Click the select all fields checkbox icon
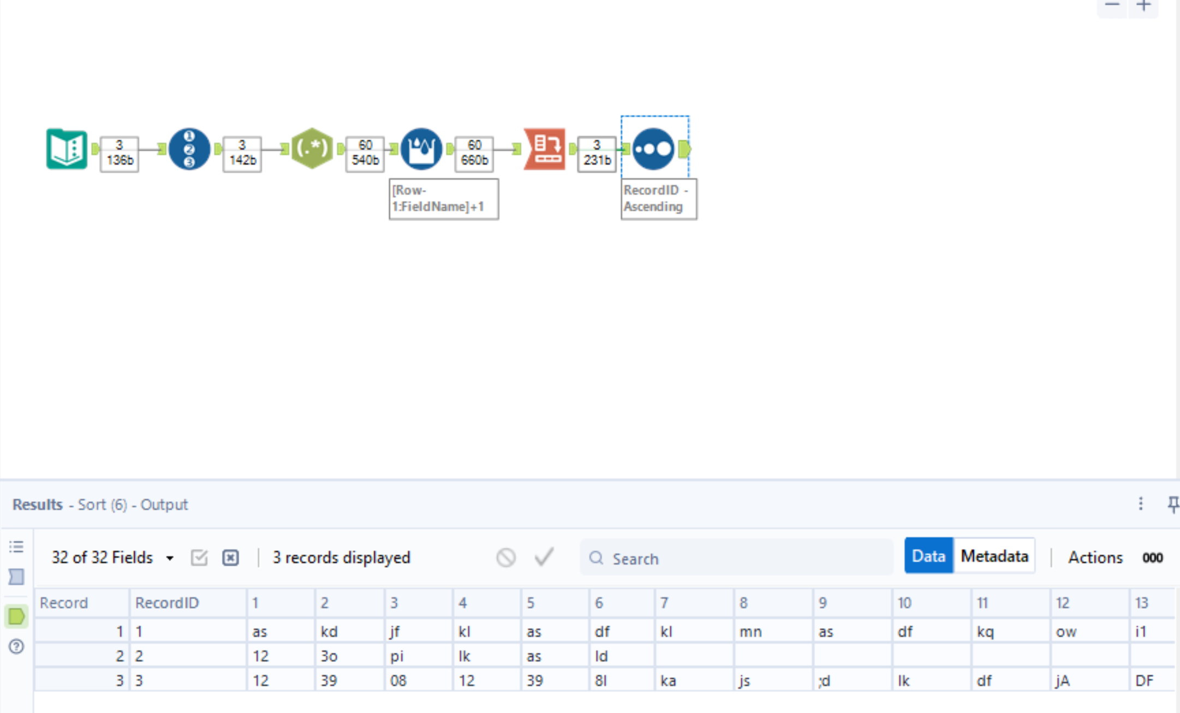The height and width of the screenshot is (713, 1180). coord(199,557)
